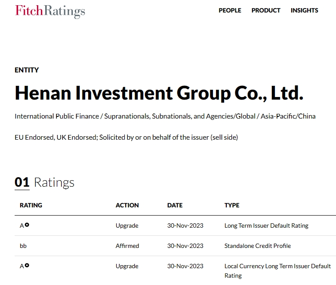Click the Affirmed action entry
Viewport: 336px width, 285px height.
tap(127, 246)
